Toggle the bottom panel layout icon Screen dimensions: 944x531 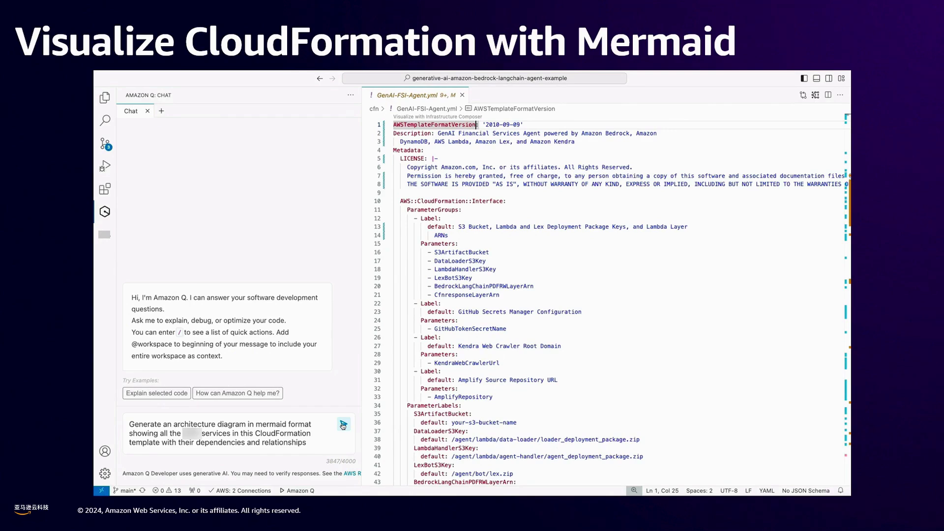[x=816, y=78]
